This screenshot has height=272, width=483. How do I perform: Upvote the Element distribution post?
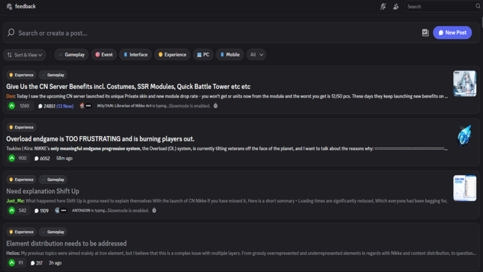(12, 263)
